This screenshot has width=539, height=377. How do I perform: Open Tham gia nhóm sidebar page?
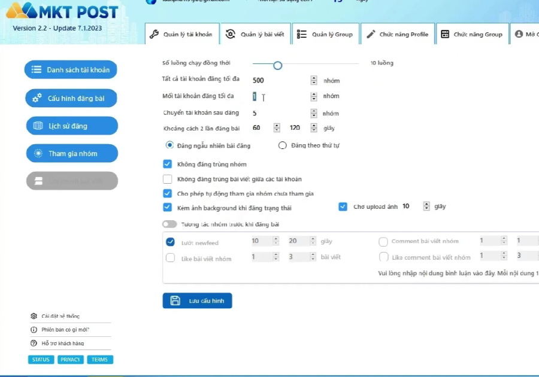pos(72,153)
